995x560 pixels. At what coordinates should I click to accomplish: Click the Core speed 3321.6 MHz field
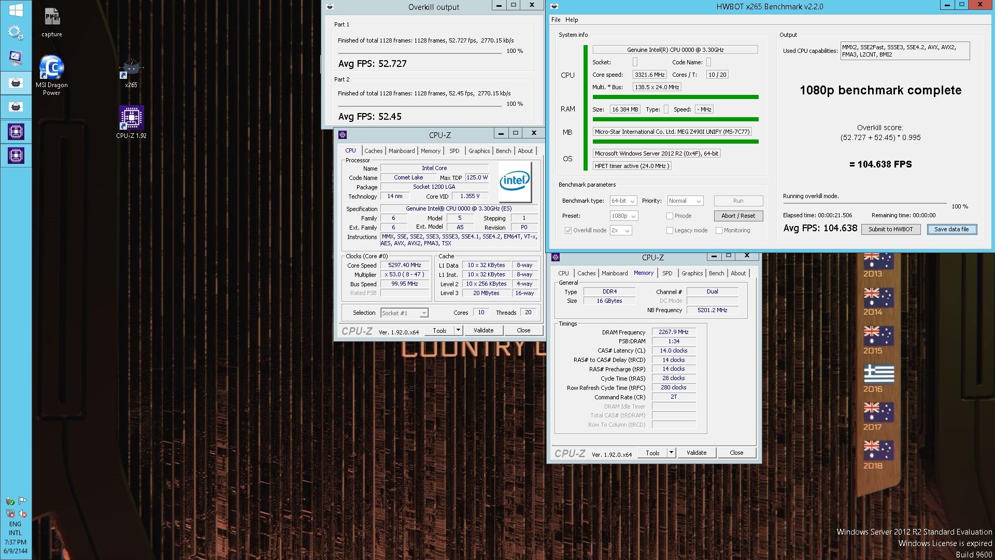tap(650, 75)
